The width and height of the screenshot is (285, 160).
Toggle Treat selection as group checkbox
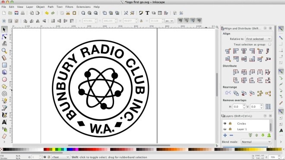tap(269, 44)
